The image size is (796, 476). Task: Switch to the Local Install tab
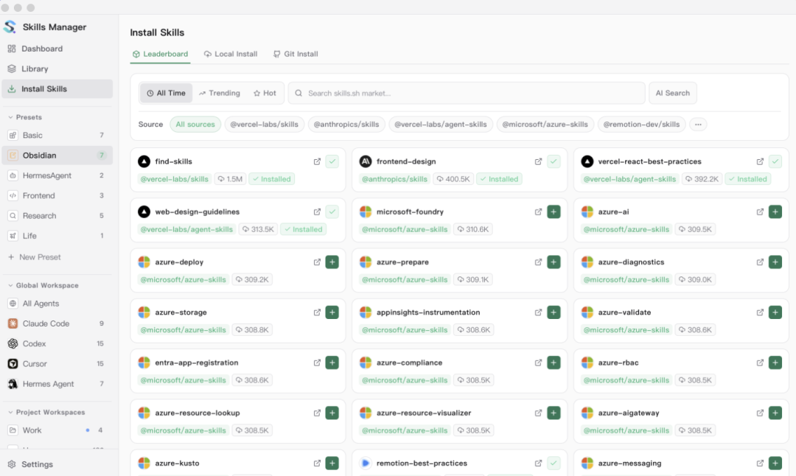(x=231, y=54)
